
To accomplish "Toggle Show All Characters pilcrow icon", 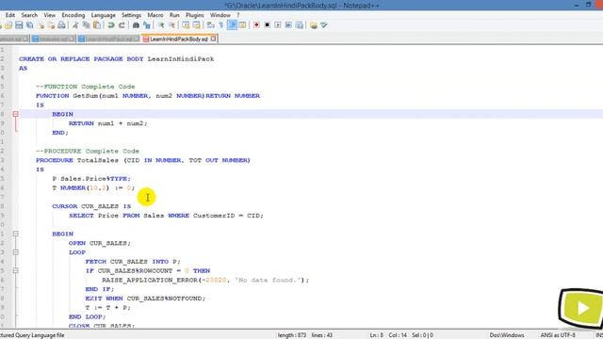I will (221, 25).
